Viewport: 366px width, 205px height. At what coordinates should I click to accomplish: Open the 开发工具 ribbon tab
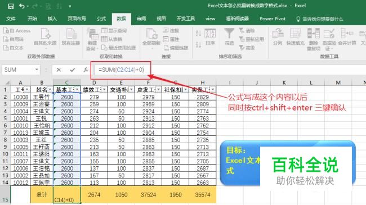[x=186, y=19]
